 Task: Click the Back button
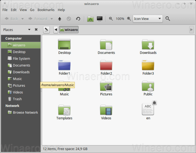click(x=11, y=19)
